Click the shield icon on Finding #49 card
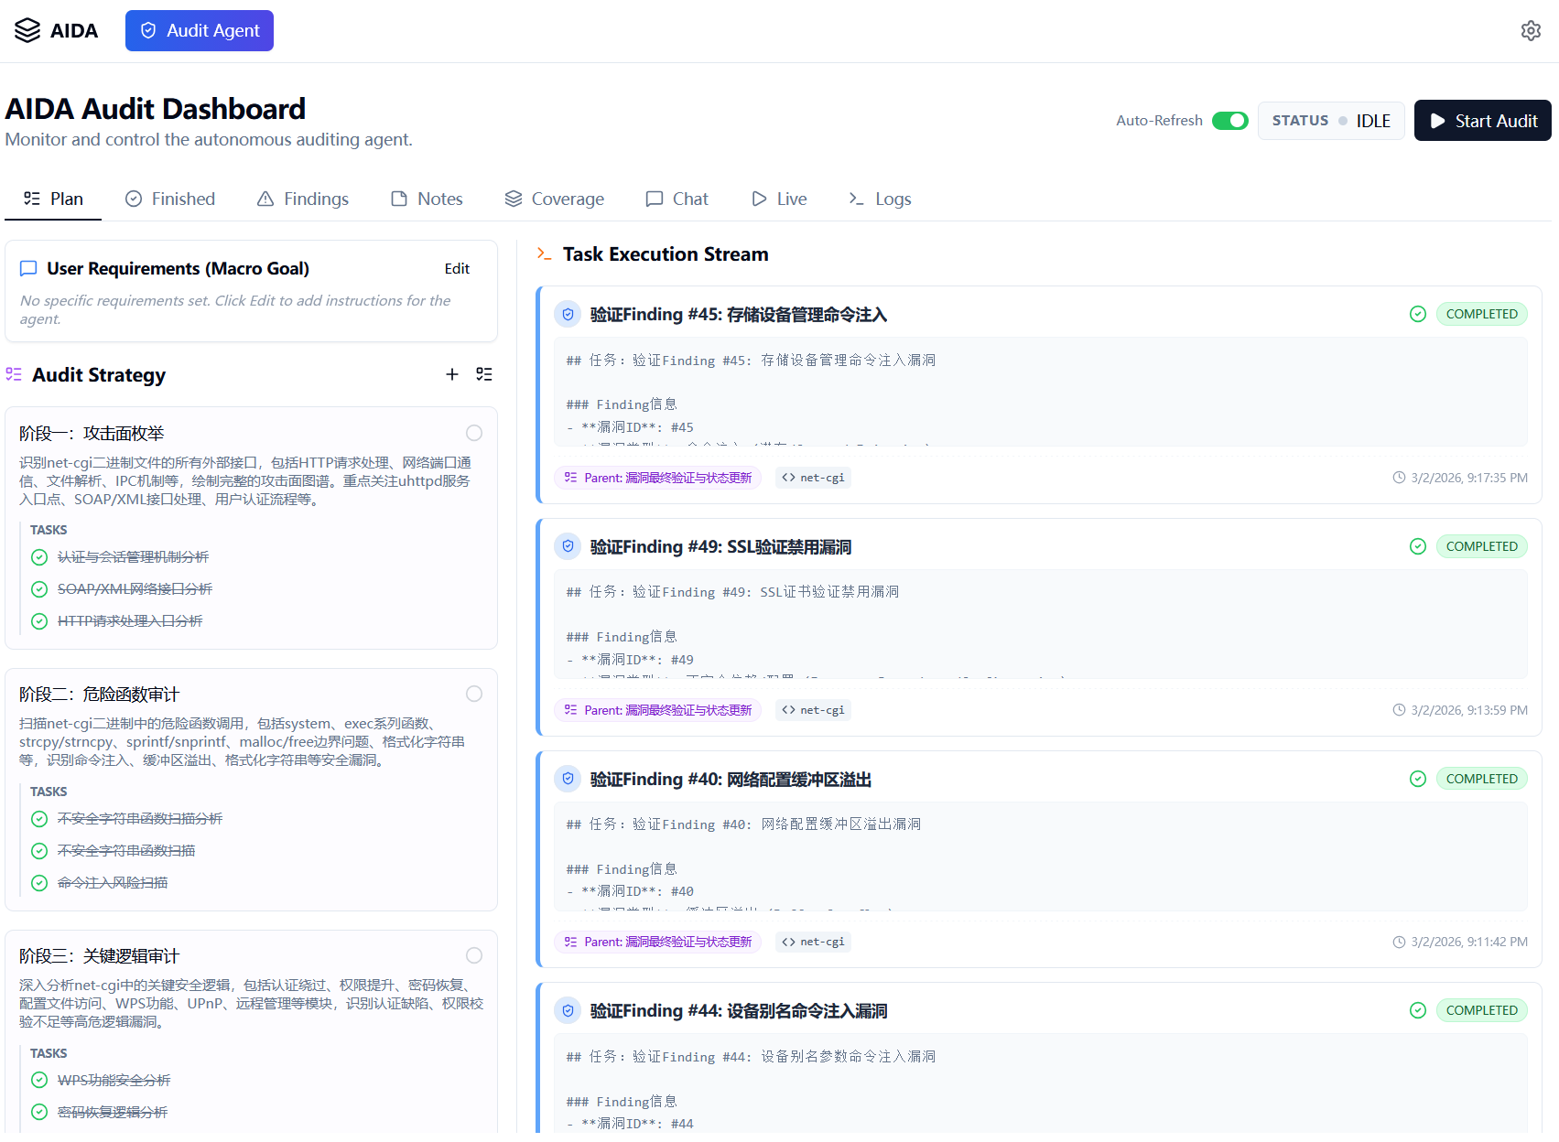Screen dimensions: 1559x1142 pos(568,546)
